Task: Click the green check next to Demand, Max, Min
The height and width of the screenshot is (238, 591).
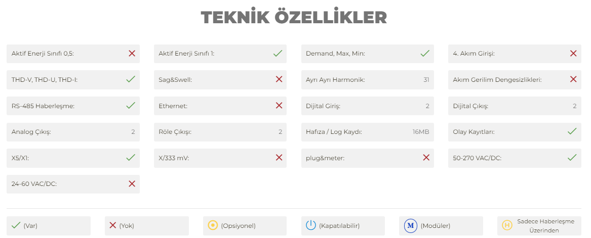Action: click(425, 54)
